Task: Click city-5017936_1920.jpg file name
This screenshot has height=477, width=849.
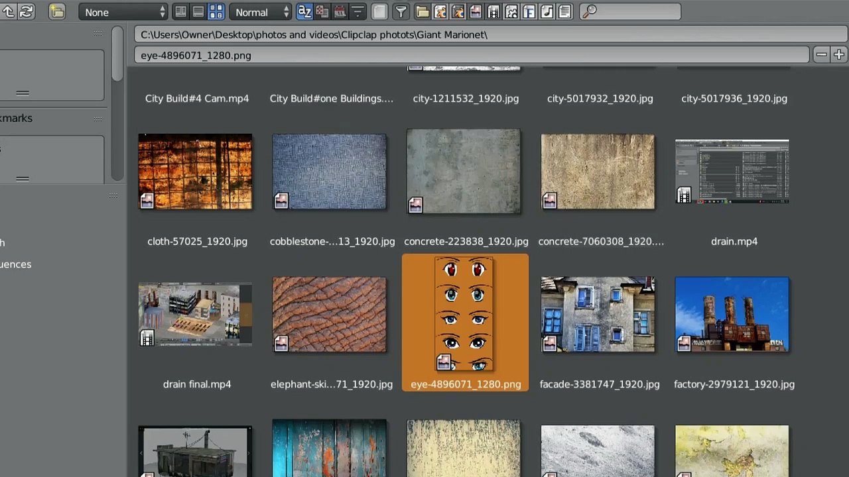Action: pos(734,98)
